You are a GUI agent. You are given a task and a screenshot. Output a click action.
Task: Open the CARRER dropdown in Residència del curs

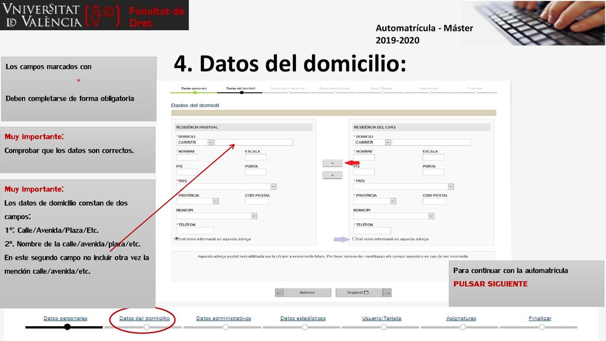tap(372, 142)
